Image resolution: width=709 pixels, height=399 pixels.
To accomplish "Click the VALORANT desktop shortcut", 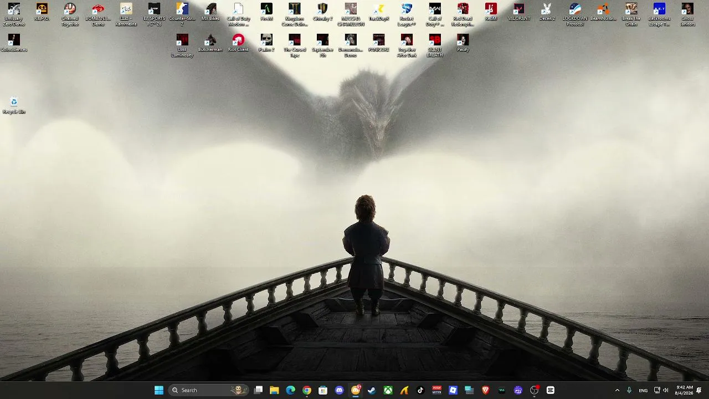I will click(x=519, y=12).
